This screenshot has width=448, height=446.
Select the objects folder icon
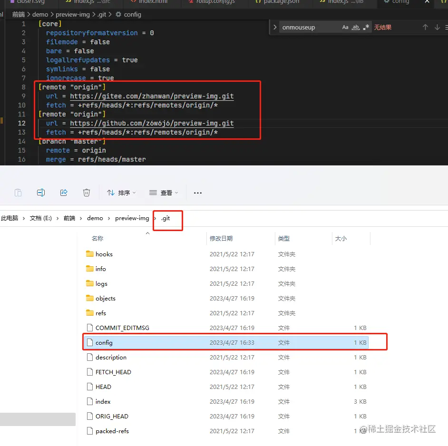(x=90, y=298)
